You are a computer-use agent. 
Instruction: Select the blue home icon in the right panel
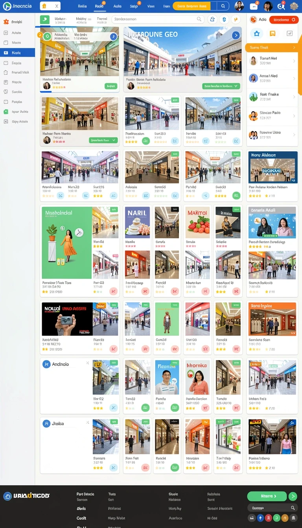(257, 33)
